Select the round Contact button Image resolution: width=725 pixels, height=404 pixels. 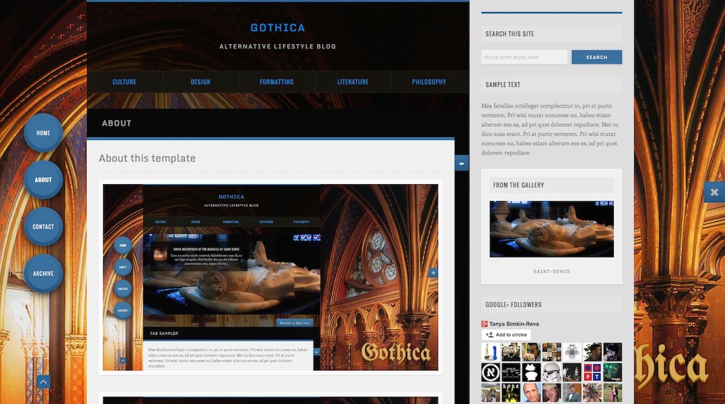[x=43, y=227]
